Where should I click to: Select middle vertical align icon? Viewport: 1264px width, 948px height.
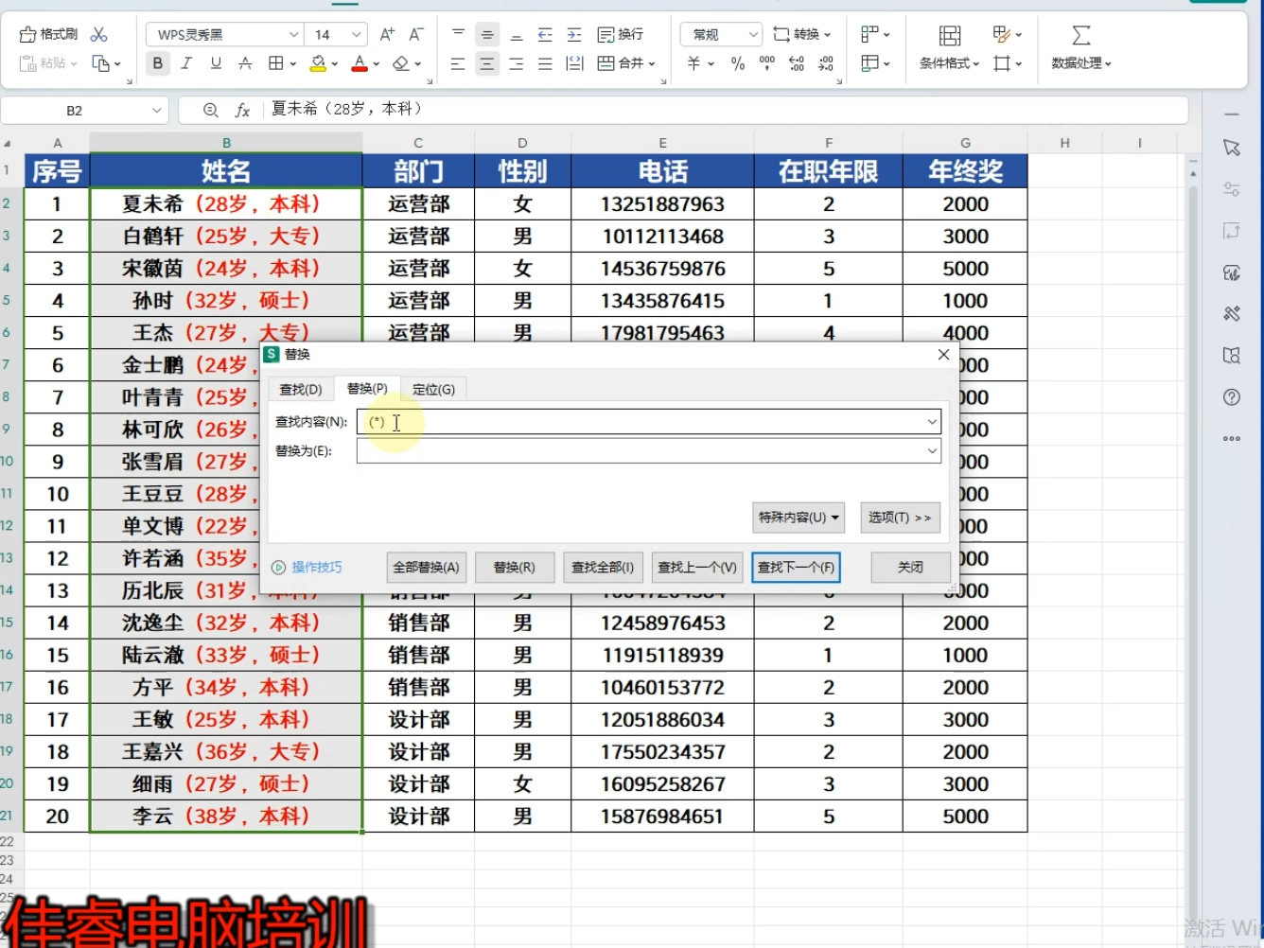coord(487,35)
